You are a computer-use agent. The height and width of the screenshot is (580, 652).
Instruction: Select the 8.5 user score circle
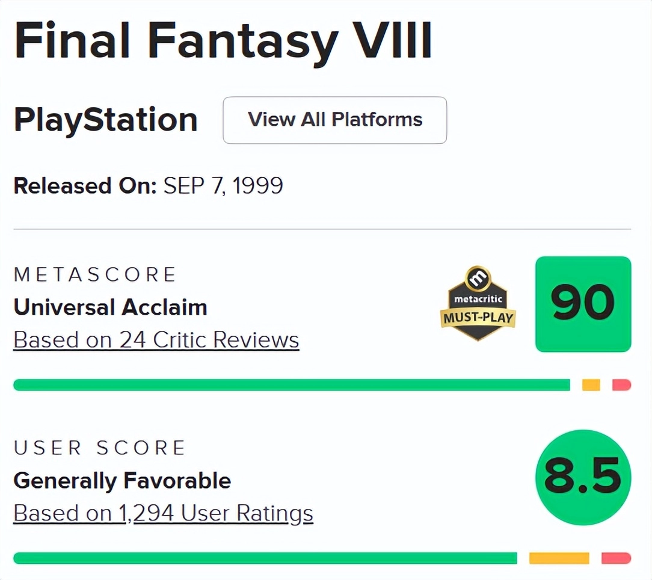coord(583,477)
